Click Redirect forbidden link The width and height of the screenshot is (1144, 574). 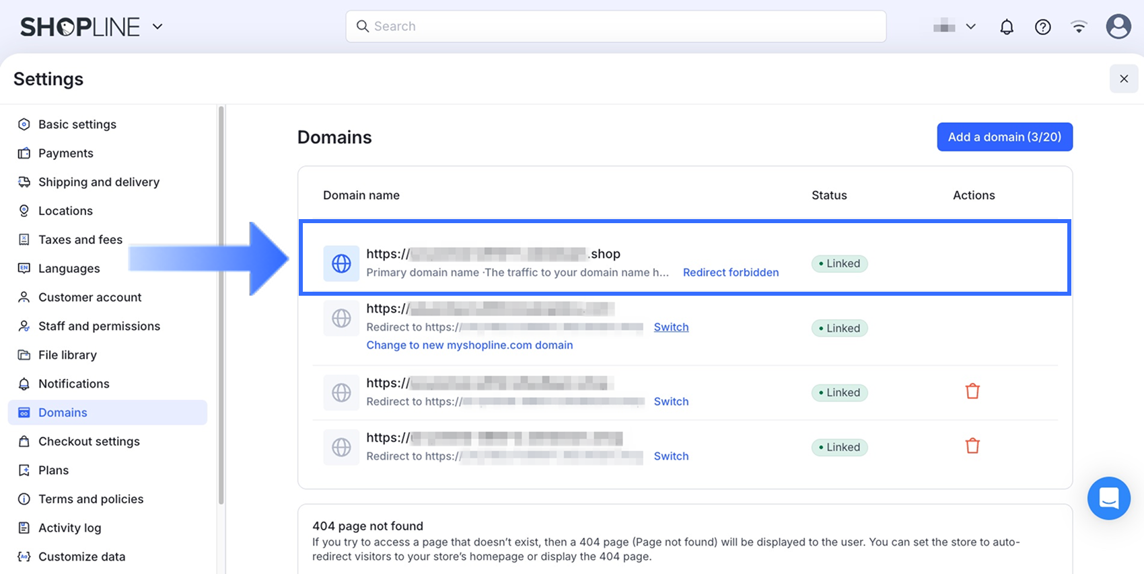click(731, 272)
